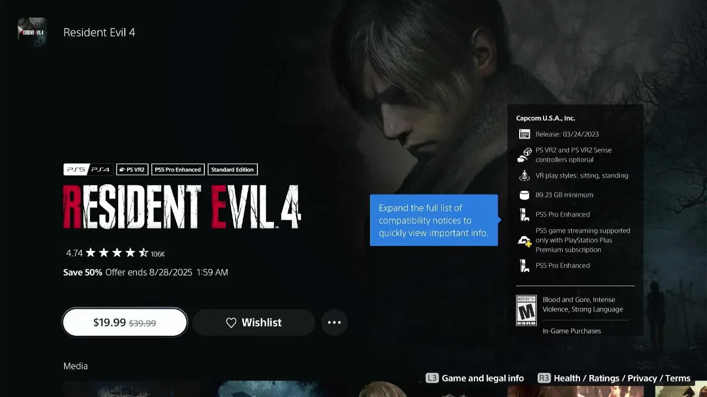Click the Standard Edition tag
The height and width of the screenshot is (397, 707).
click(233, 170)
